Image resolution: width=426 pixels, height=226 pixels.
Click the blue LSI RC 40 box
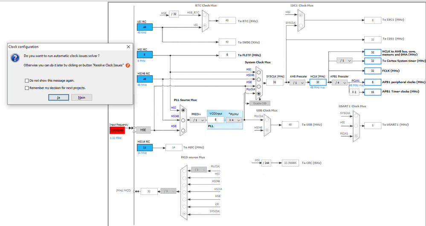(145, 27)
